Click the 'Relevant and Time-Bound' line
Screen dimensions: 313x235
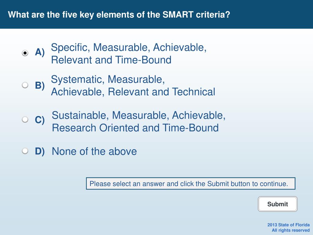[x=111, y=60]
